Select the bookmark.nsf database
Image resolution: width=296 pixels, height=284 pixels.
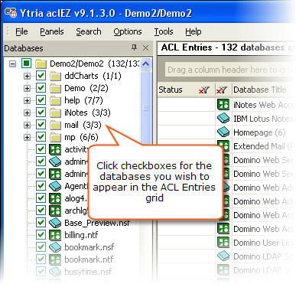tap(89, 247)
